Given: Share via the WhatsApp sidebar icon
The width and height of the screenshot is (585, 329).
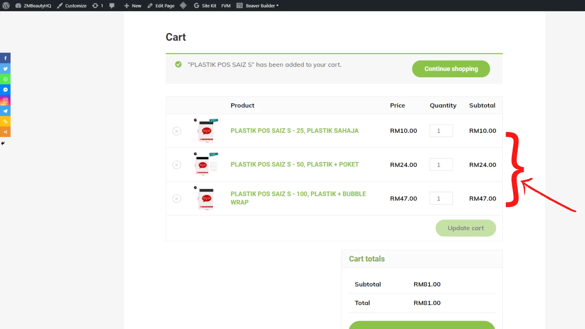Looking at the screenshot, I should point(5,79).
